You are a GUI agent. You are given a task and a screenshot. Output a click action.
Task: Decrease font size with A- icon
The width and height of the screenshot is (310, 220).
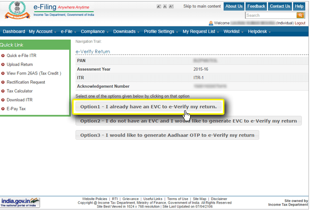coord(159,6)
